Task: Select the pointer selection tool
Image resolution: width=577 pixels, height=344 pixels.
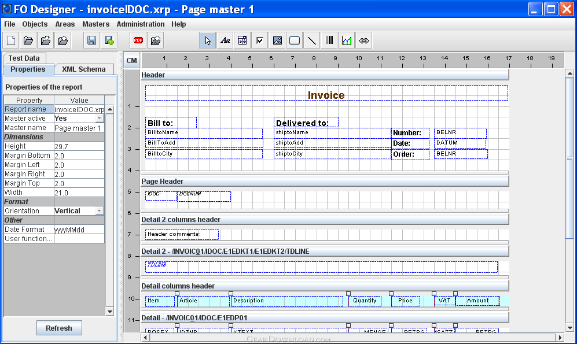Action: click(x=208, y=40)
